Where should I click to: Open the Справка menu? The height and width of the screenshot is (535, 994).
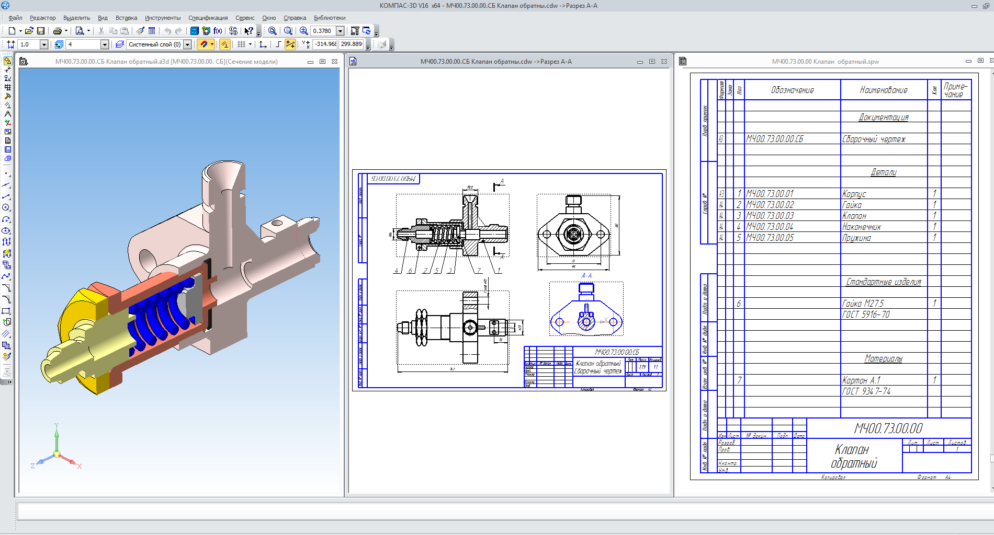coord(295,18)
